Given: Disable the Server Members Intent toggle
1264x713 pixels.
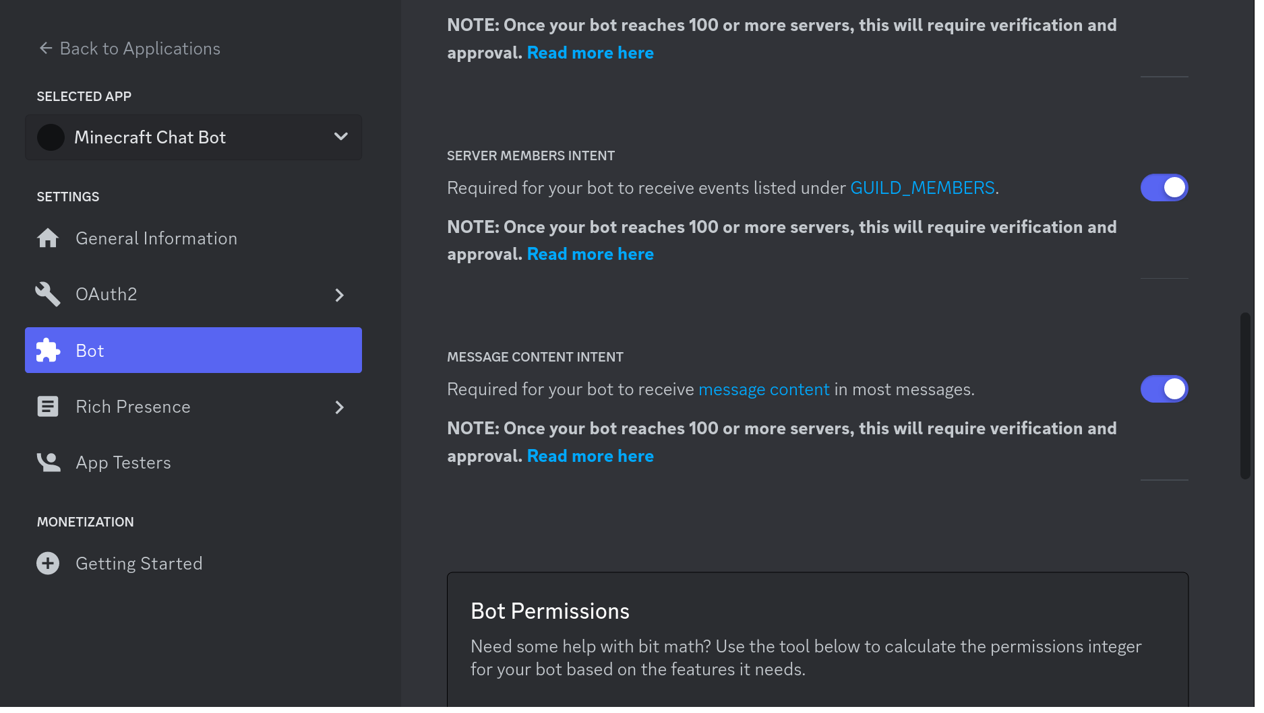Looking at the screenshot, I should [x=1164, y=188].
